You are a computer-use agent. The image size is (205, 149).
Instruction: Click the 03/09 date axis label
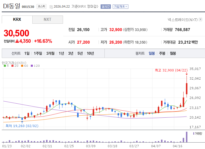(x=91, y=146)
